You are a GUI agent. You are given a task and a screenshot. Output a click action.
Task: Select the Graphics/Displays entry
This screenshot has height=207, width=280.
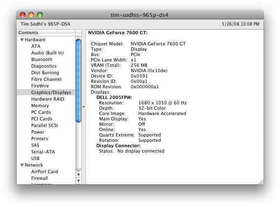pos(51,92)
